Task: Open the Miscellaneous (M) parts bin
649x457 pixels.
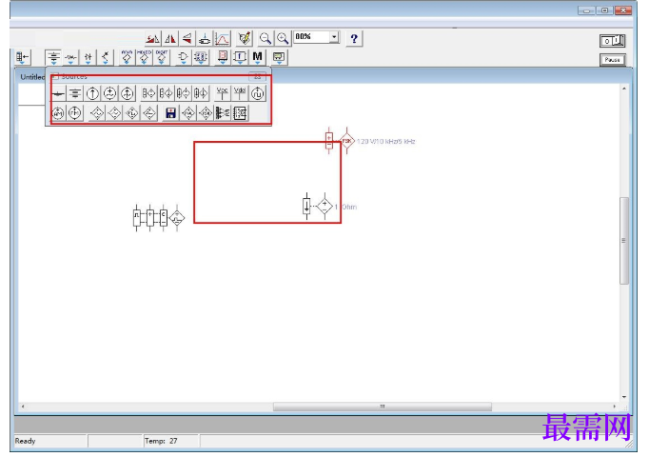Action: pos(258,57)
